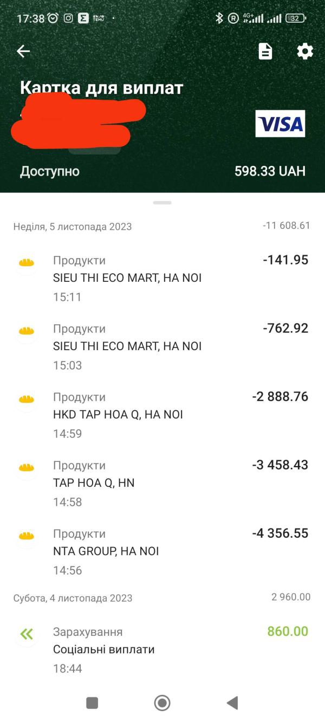
Task: Open SIEU THI ECO MART 15:03 transaction
Action: pyautogui.click(x=162, y=347)
